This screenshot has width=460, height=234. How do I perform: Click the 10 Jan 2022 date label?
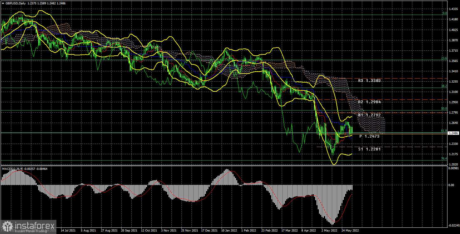(229, 230)
